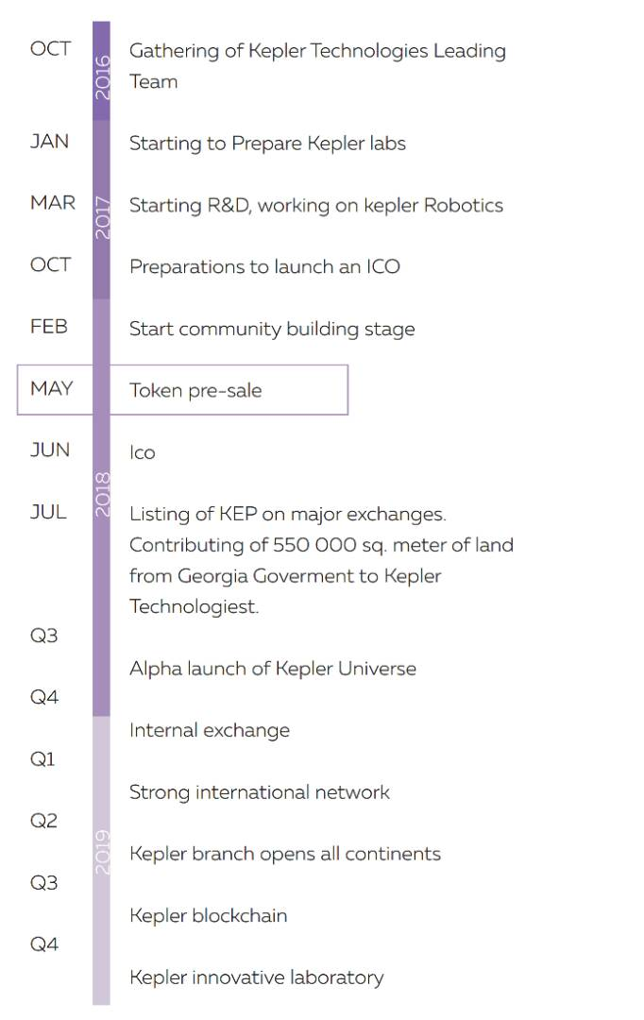Click the JUL month label
The image size is (644, 1020).
(x=48, y=512)
